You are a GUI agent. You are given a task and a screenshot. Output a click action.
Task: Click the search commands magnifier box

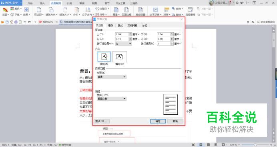click(266, 22)
